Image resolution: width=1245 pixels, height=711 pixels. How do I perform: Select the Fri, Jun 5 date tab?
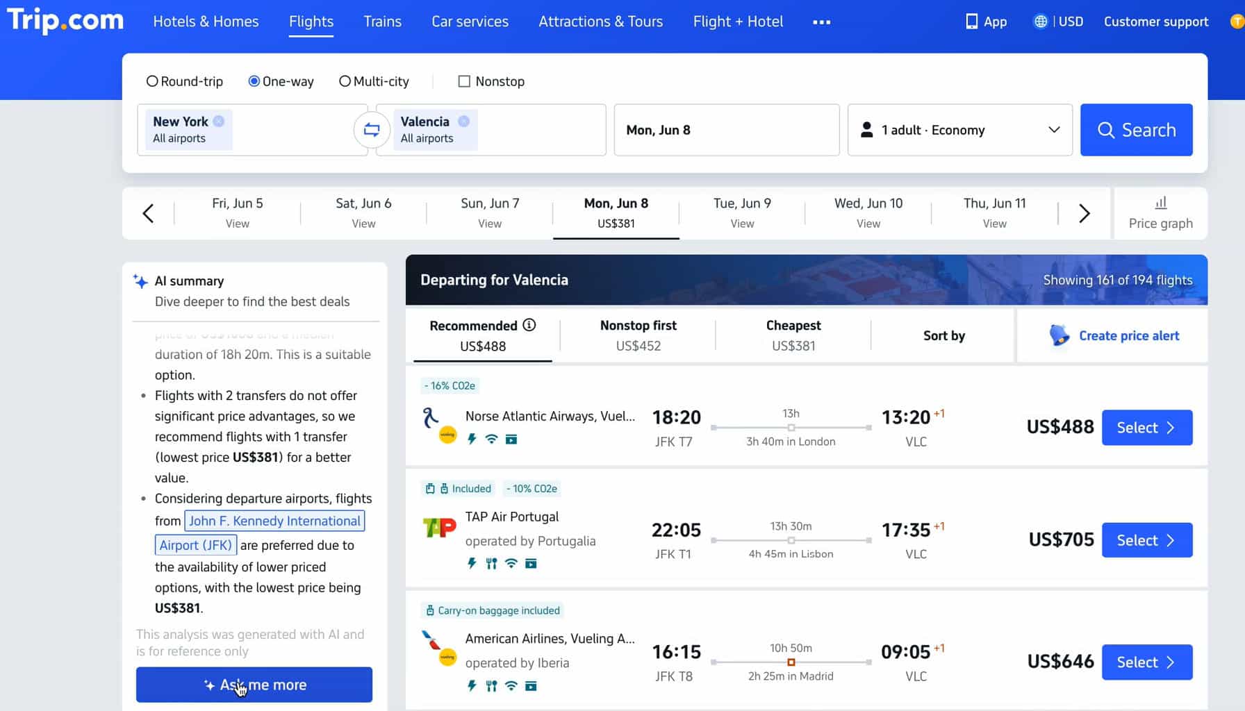coord(238,213)
